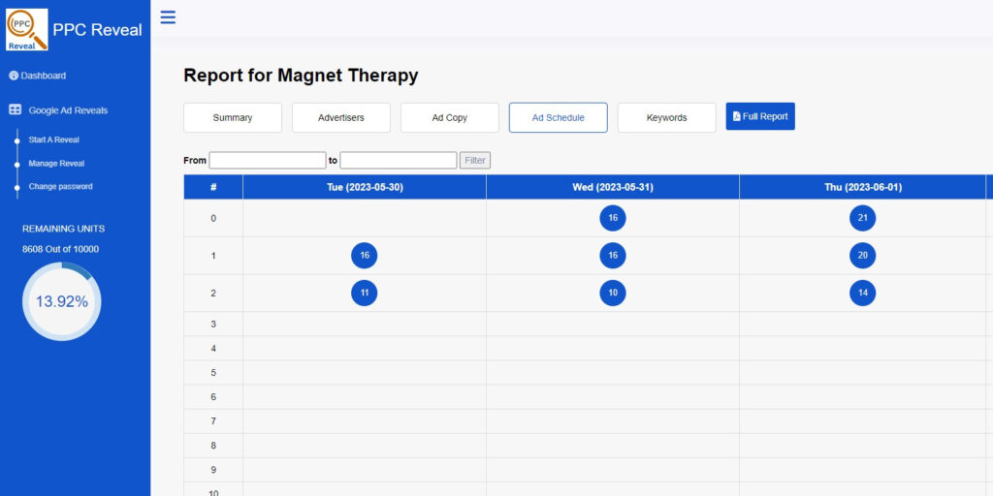Click the 11 bubble under Tuesday
Screen dimensions: 993x496
364,293
